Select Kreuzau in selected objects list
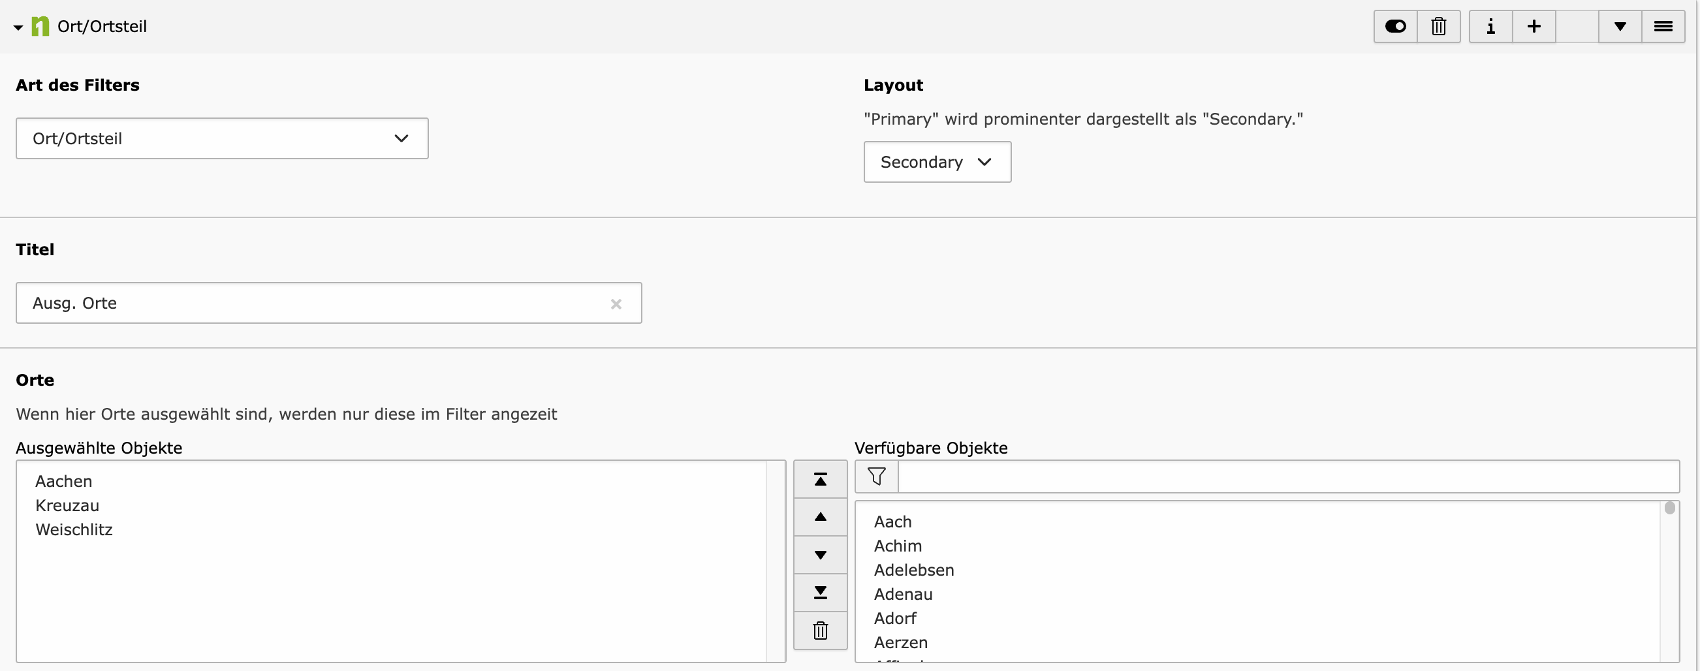The height and width of the screenshot is (671, 1700). 67,505
